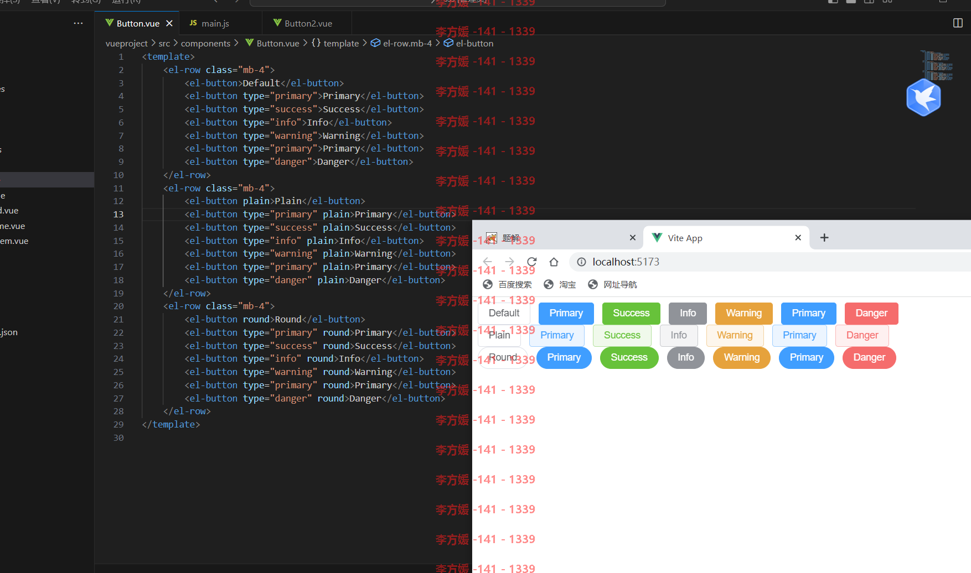The height and width of the screenshot is (573, 971).
Task: Click the plain Info button
Action: click(679, 335)
